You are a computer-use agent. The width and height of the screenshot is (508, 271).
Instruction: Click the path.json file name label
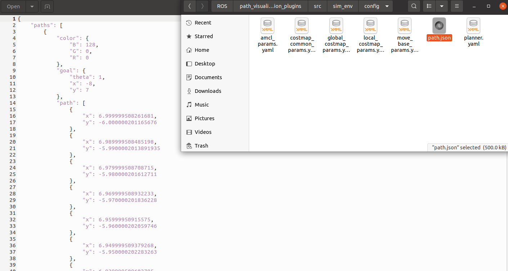pos(439,38)
